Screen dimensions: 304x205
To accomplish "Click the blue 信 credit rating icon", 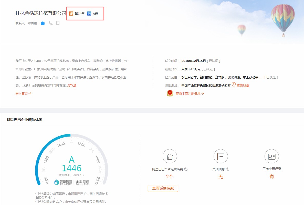I will pyautogui.click(x=89, y=14).
